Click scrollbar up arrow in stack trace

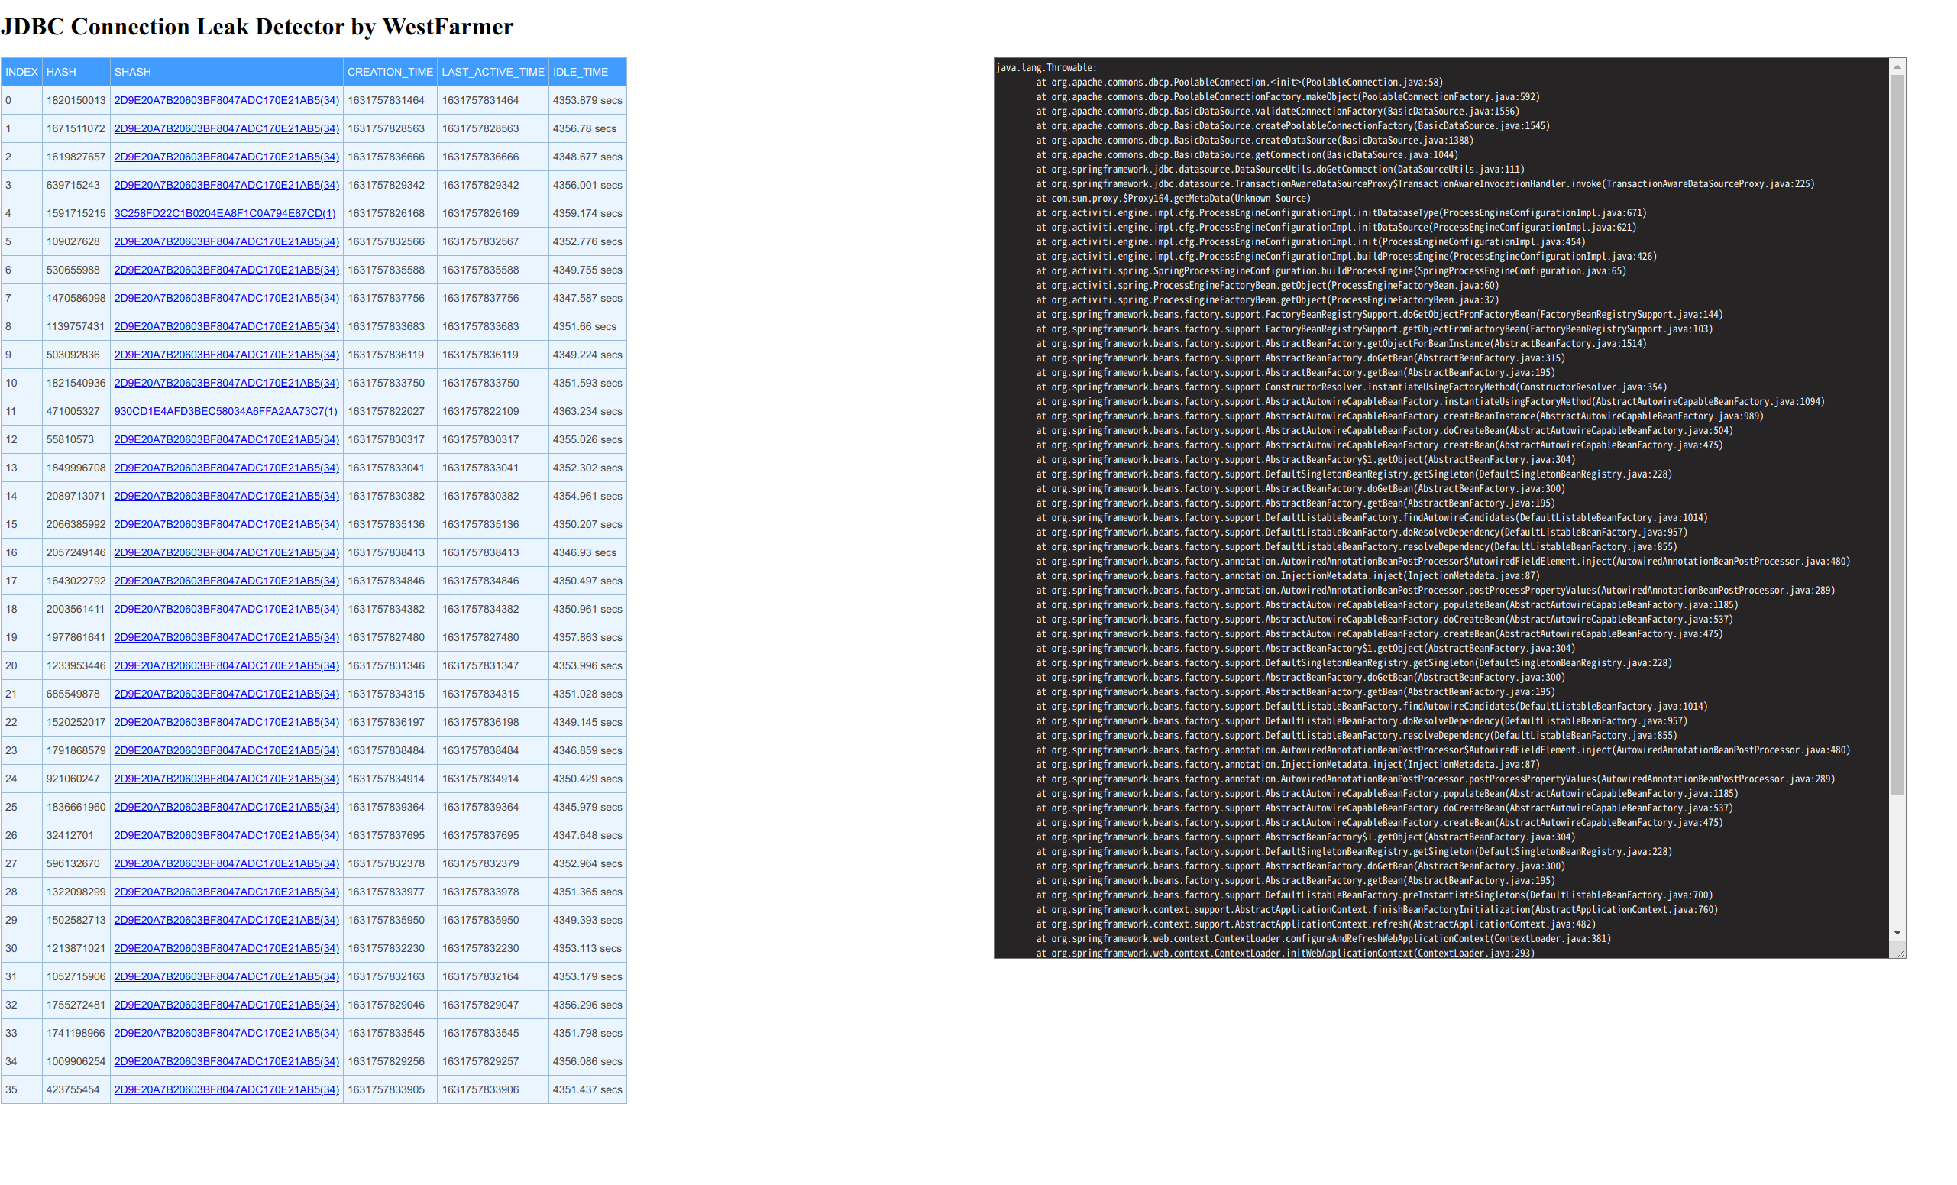(x=1897, y=66)
